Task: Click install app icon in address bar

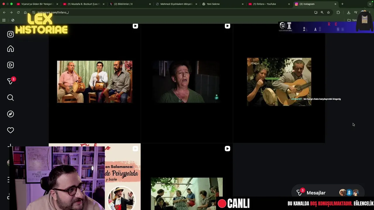Action: click(316, 13)
